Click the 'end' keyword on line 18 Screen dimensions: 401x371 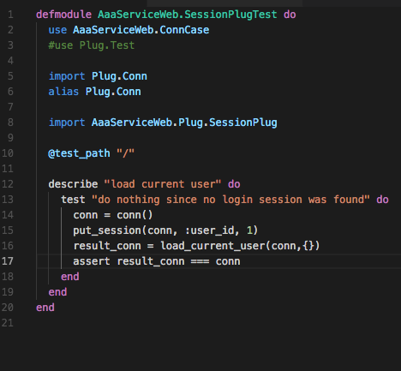(x=70, y=277)
